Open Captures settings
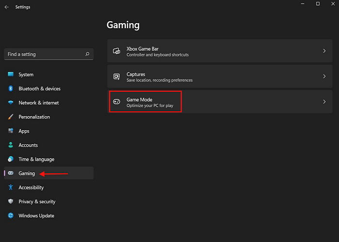The width and height of the screenshot is (339, 242). pyautogui.click(x=220, y=76)
